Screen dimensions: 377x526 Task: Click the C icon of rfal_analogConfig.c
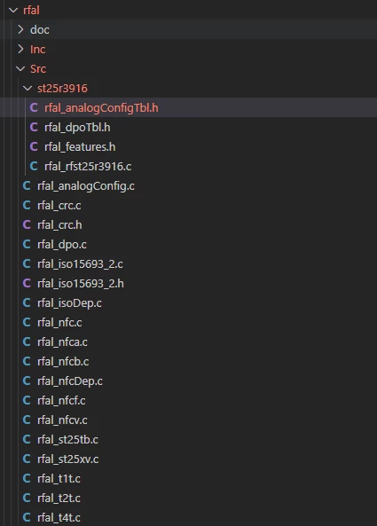[27, 185]
